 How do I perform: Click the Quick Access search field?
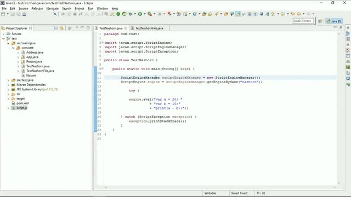coord(302,21)
